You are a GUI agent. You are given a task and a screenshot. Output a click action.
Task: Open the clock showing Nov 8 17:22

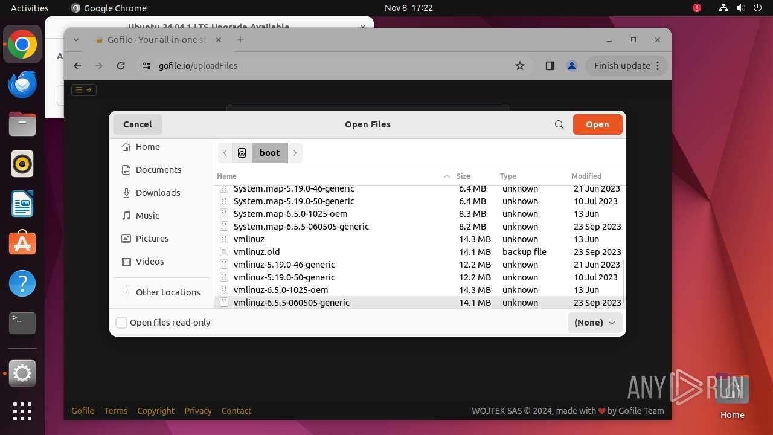(x=409, y=8)
